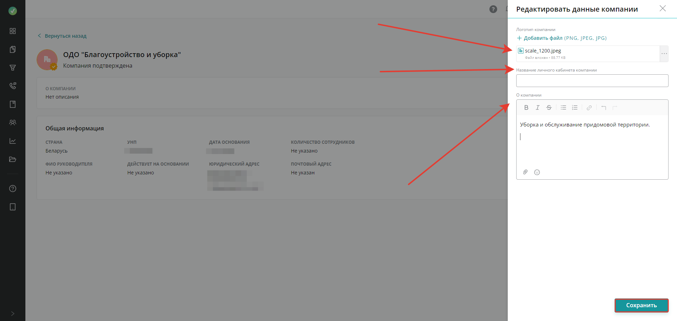Click the top bar help question mark
The width and height of the screenshot is (677, 321).
pyautogui.click(x=493, y=9)
